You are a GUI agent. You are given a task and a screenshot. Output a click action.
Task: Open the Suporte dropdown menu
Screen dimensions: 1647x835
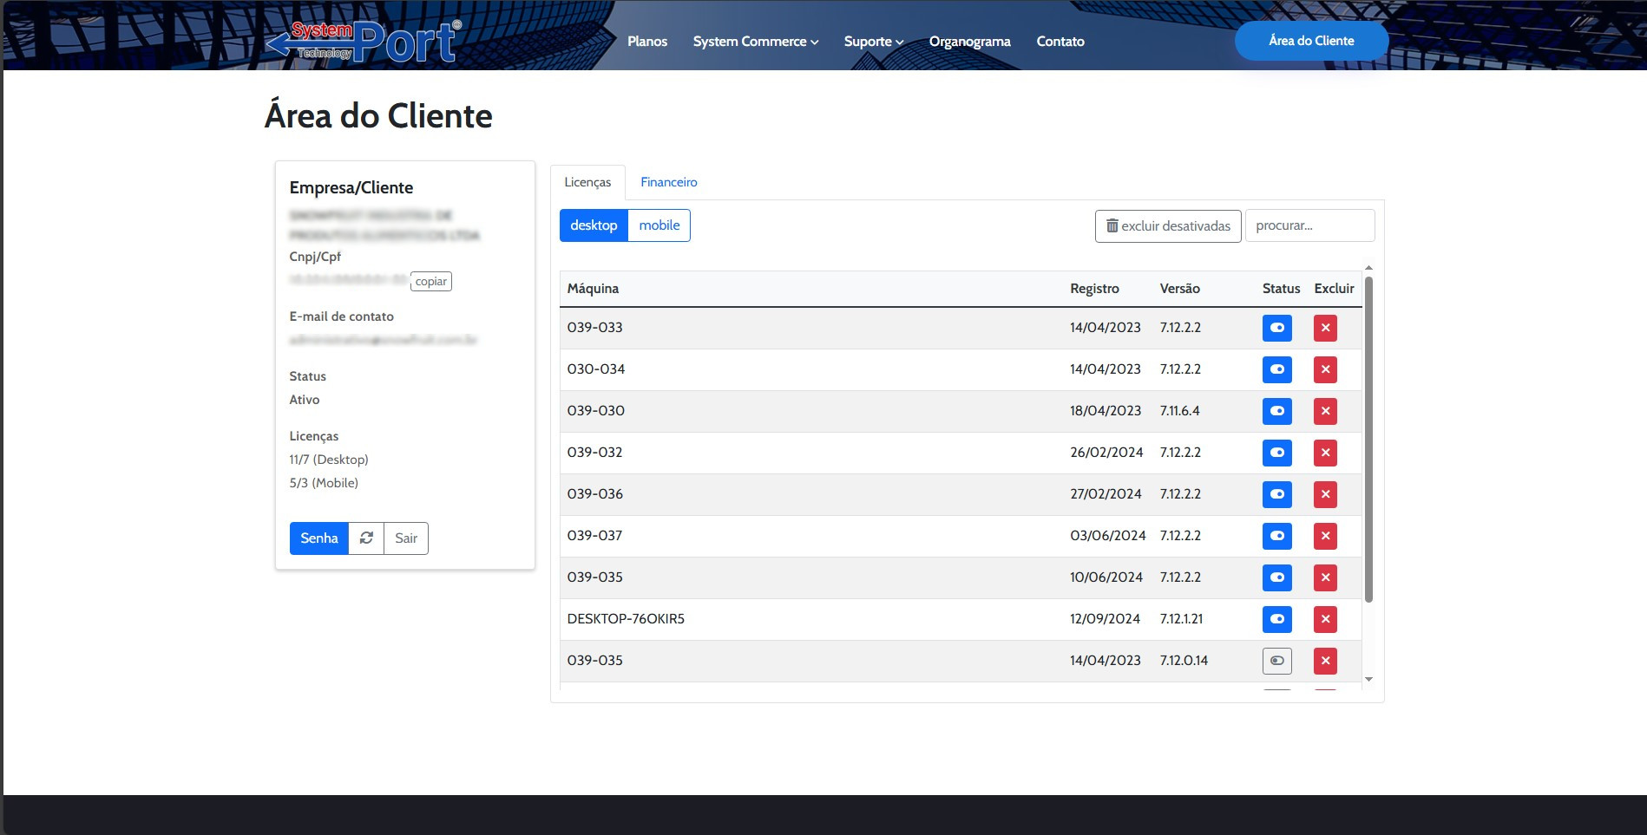point(873,42)
